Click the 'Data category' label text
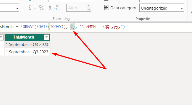 point(123,8)
